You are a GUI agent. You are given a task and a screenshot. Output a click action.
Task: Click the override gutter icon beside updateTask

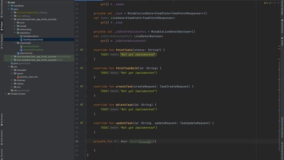click(x=82, y=123)
